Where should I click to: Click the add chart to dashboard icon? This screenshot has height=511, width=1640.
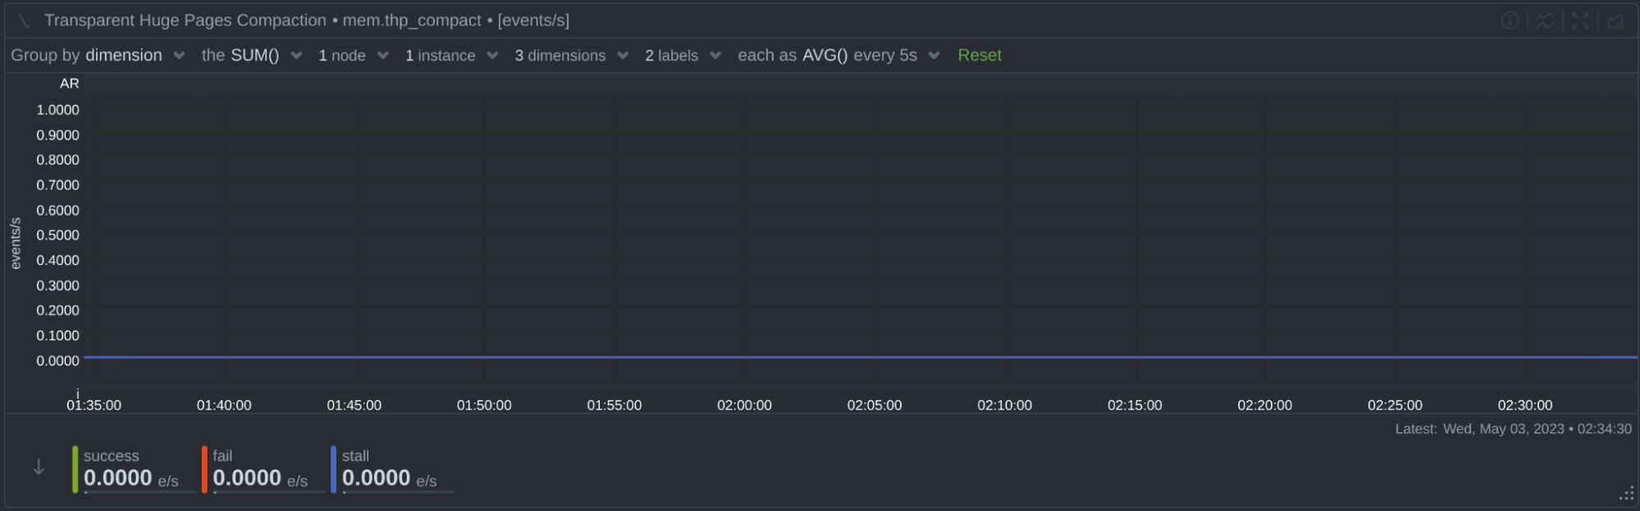click(1615, 21)
